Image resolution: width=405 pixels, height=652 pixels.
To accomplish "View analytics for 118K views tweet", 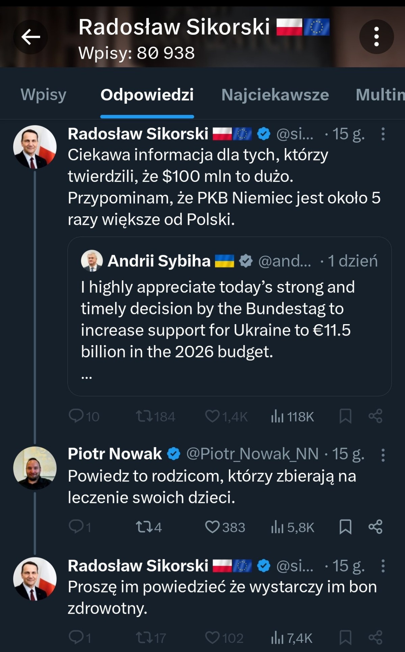I will click(292, 416).
